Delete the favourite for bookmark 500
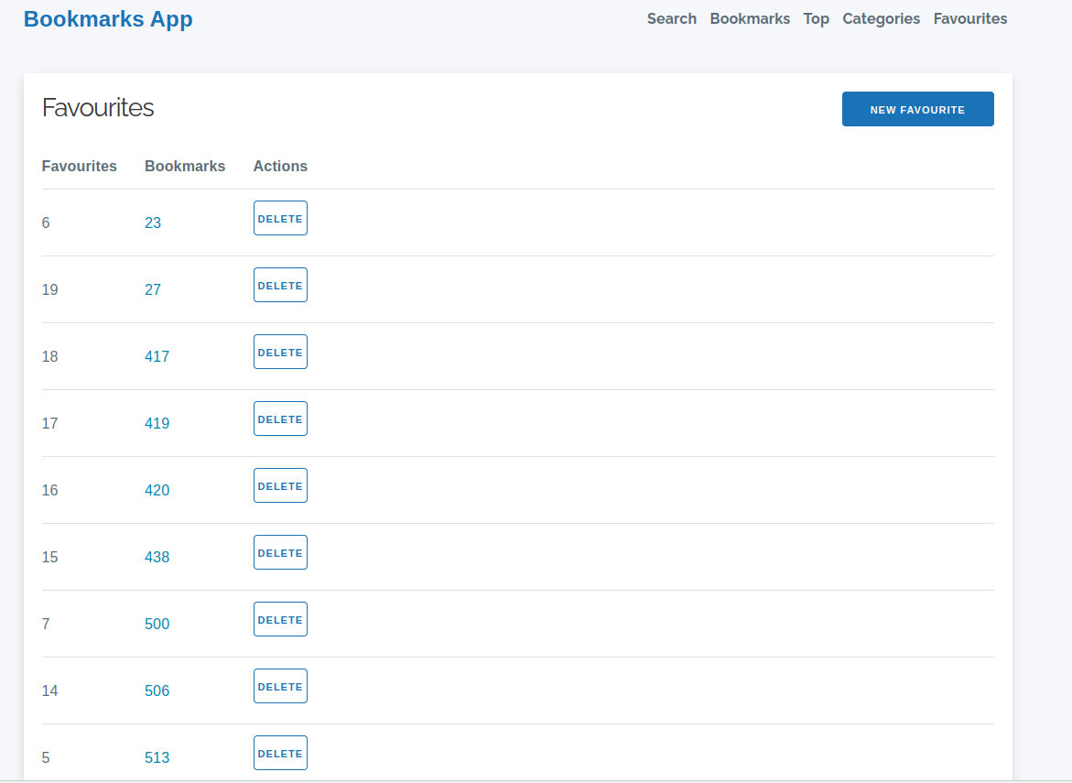Screen dimensions: 1072x783 point(280,620)
